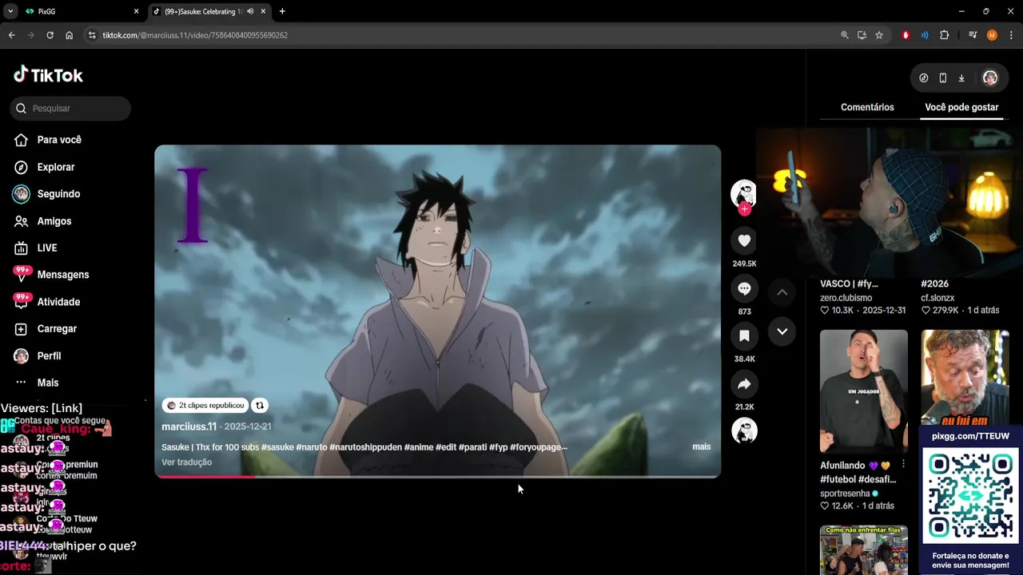Image resolution: width=1023 pixels, height=575 pixels.
Task: Open the Afunilando suggested video thumbnail
Action: pos(864,391)
